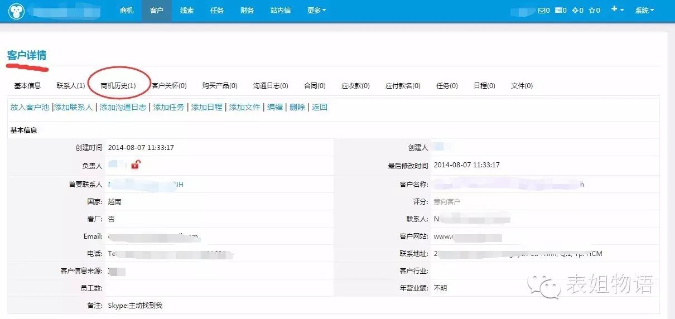
Task: Click the 添加任务 link
Action: [x=168, y=107]
